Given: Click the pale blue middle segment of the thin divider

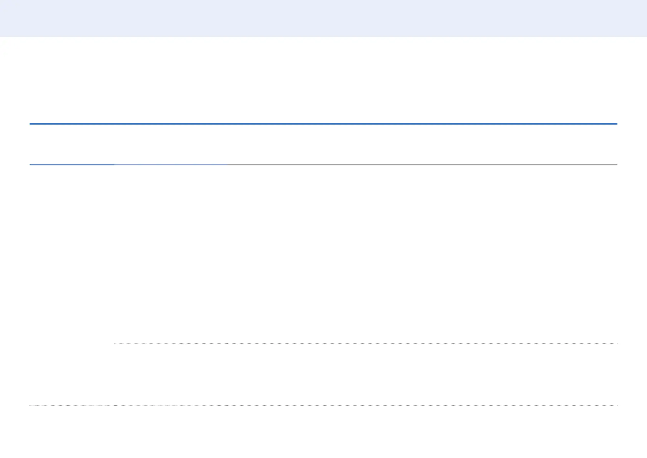Looking at the screenshot, I should (x=171, y=165).
